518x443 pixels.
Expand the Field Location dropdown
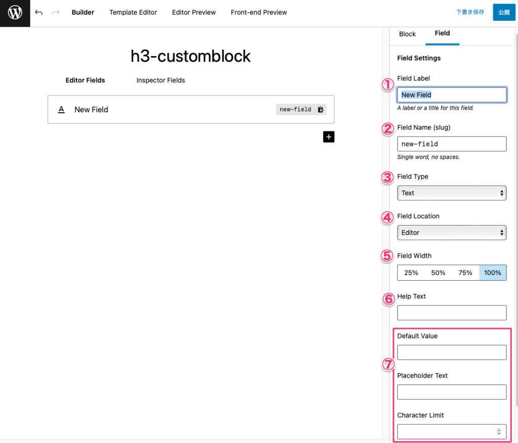[x=451, y=233]
